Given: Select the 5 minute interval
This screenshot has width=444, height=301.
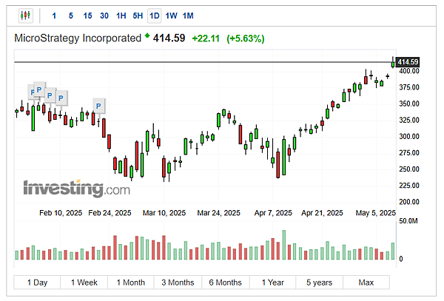Looking at the screenshot, I should click(x=71, y=16).
